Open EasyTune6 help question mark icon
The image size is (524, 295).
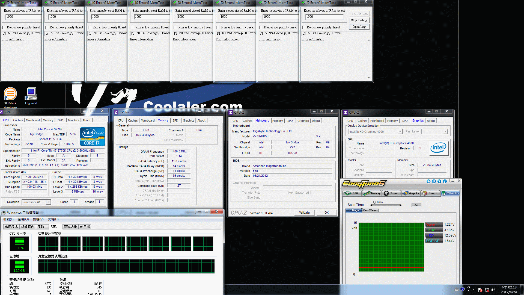(439, 181)
